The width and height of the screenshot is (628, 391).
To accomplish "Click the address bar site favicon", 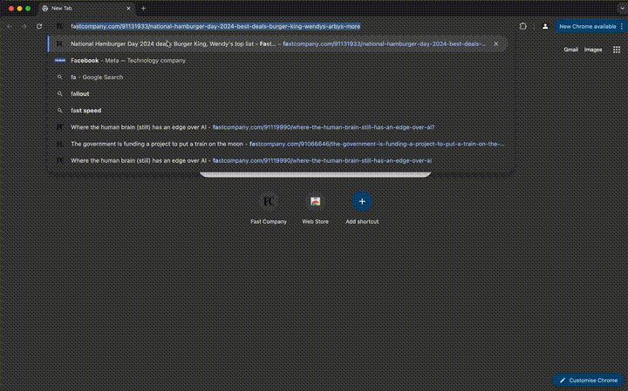I will tap(59, 26).
